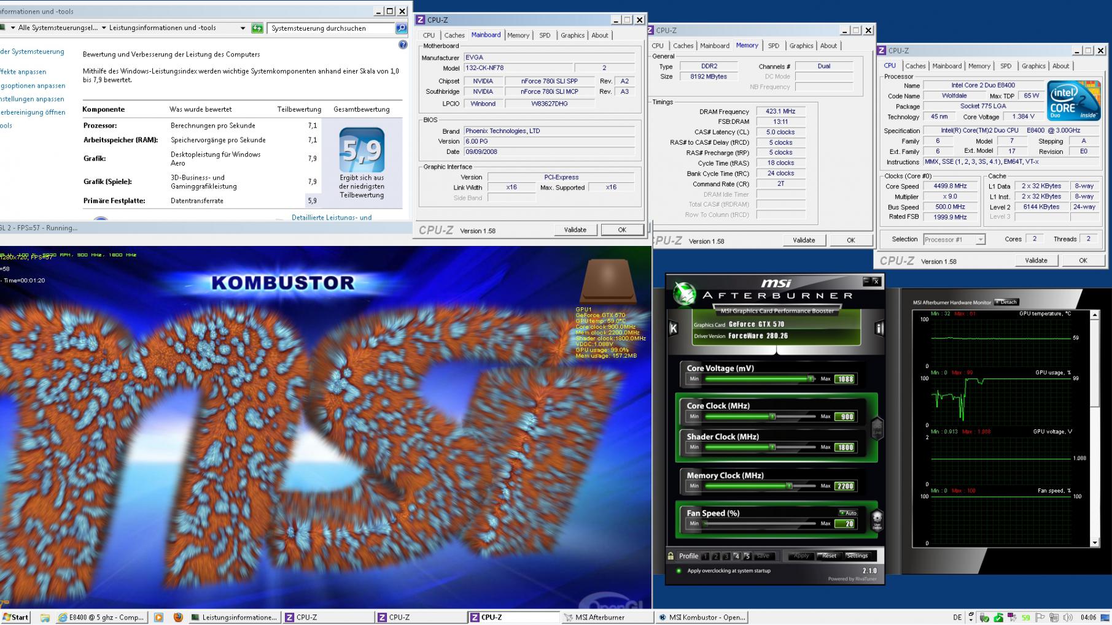Adjust the Shader Clock slider handle
The height and width of the screenshot is (625, 1112).
(x=772, y=447)
